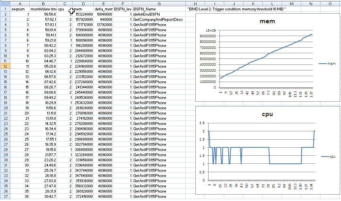This screenshot has width=341, height=201.
Task: Click the seqnum header cell
Action: point(20,8)
